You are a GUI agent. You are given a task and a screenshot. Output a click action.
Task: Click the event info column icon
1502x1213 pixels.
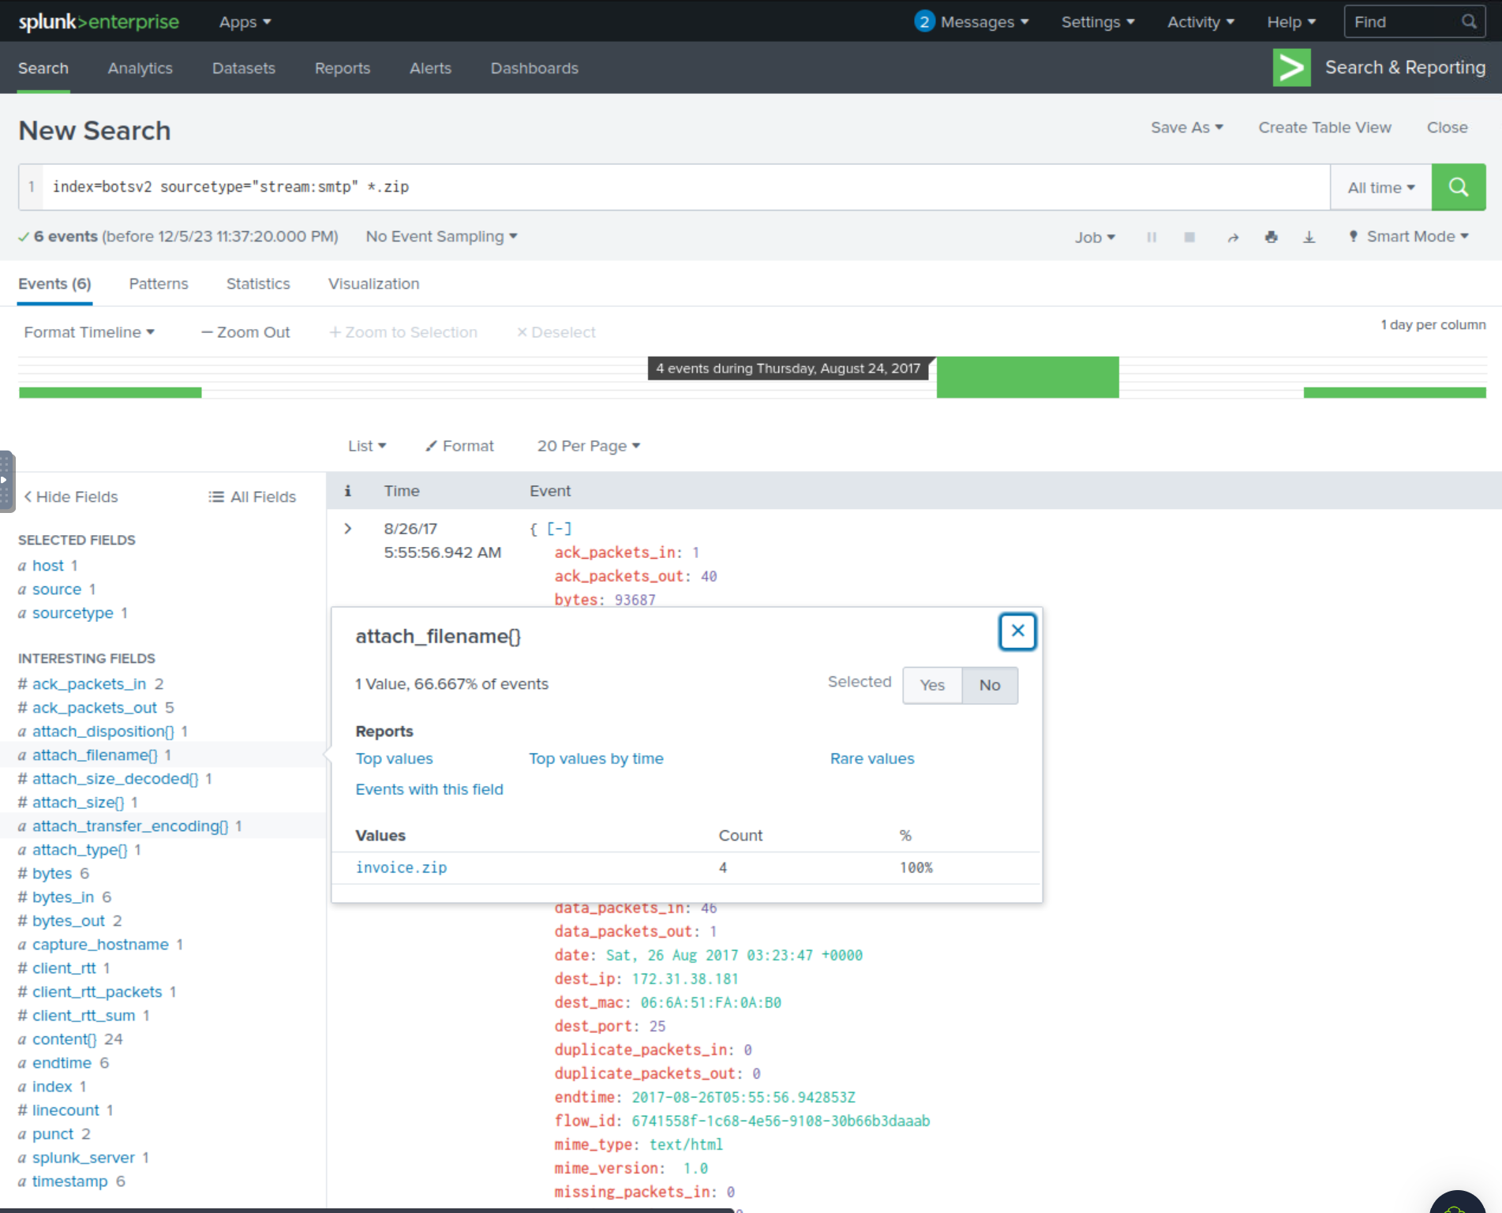coord(347,491)
